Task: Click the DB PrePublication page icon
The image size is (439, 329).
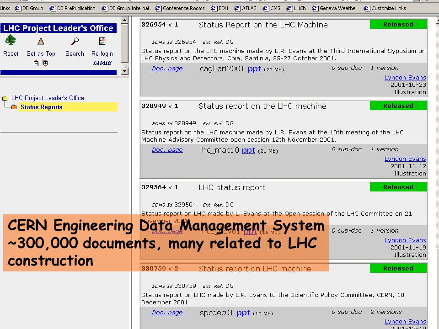Action: 53,8
